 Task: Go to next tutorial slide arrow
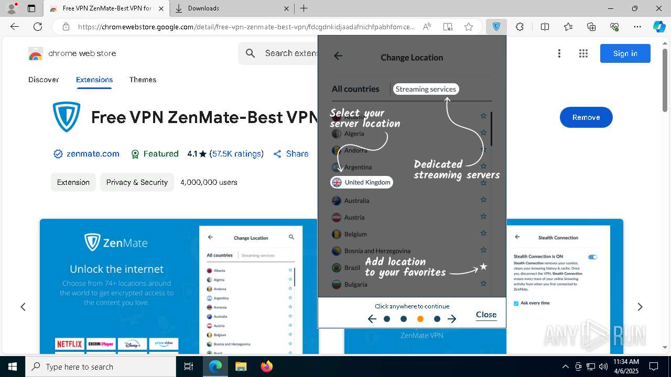click(452, 319)
